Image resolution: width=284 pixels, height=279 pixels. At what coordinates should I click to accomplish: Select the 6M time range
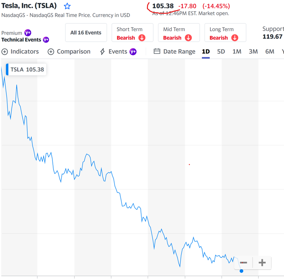coord(270,52)
